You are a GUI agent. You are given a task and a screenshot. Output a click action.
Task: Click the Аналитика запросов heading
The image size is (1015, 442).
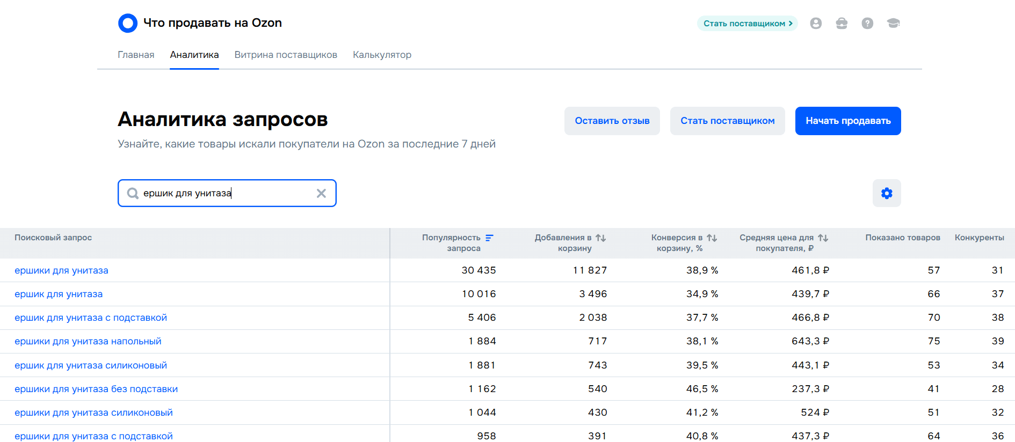(x=223, y=119)
